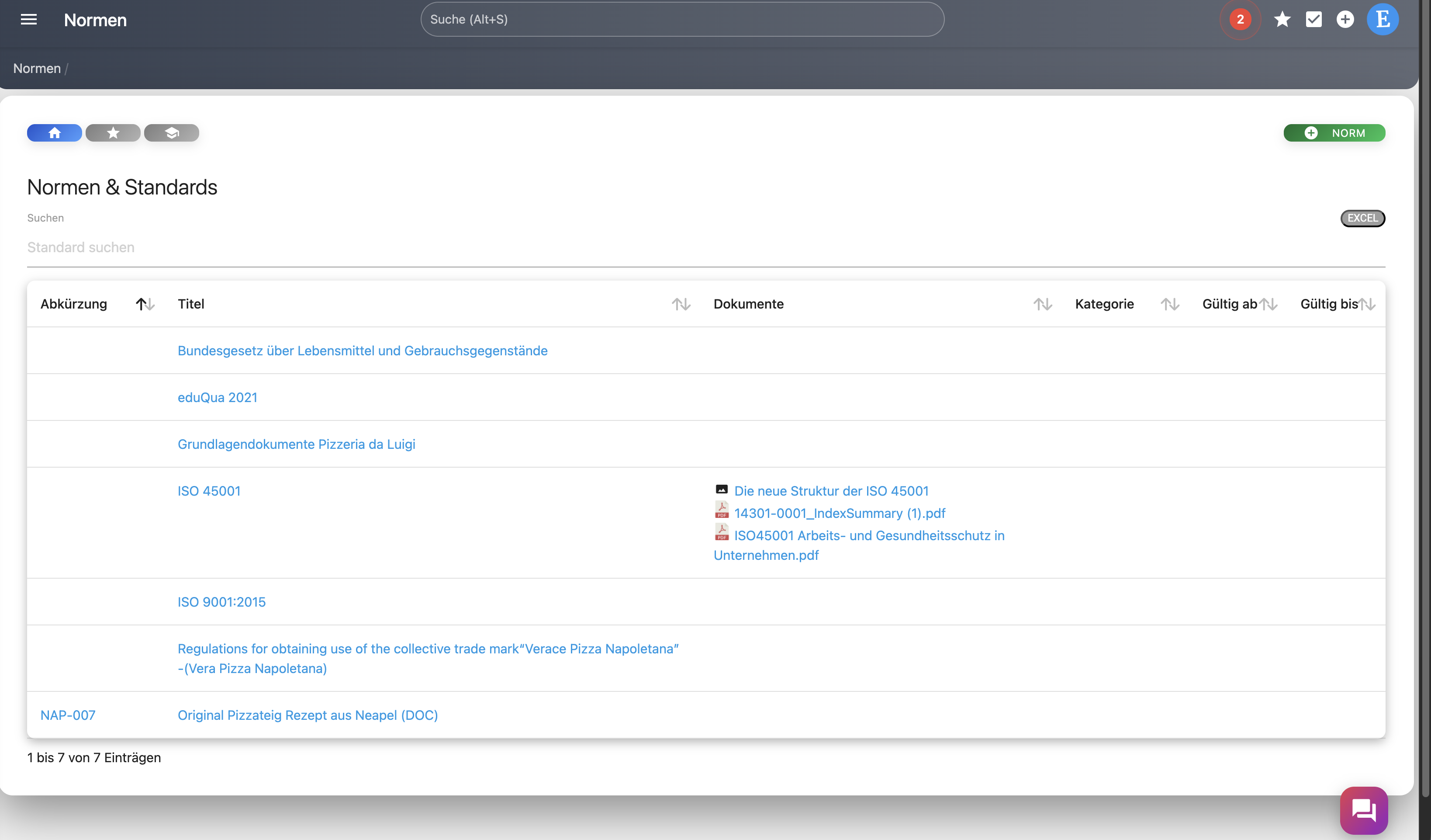Viewport: 1431px width, 840px height.
Task: Open the notifications badge showing 2
Action: 1240,20
